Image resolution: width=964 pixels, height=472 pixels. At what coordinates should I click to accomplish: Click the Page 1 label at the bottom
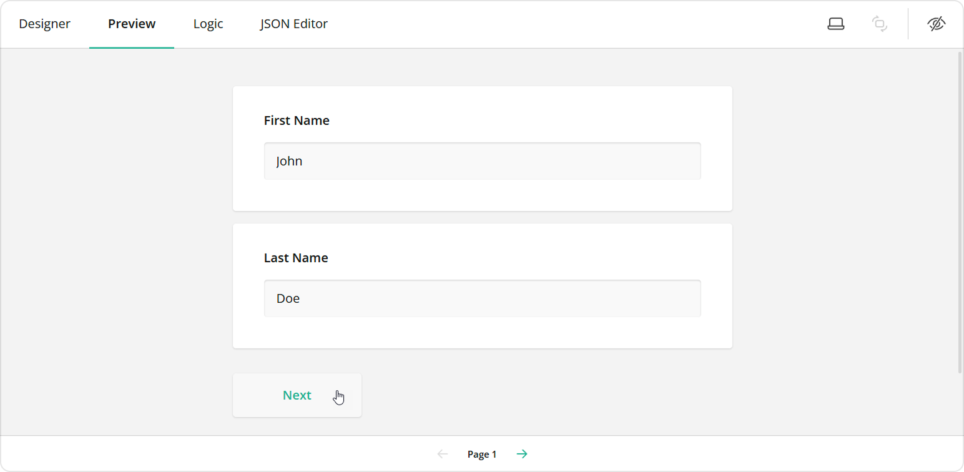(481, 454)
